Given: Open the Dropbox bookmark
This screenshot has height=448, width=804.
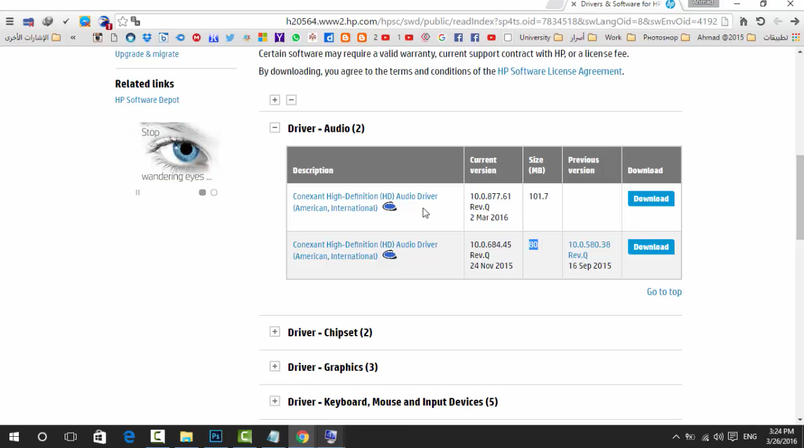Looking at the screenshot, I should [147, 38].
